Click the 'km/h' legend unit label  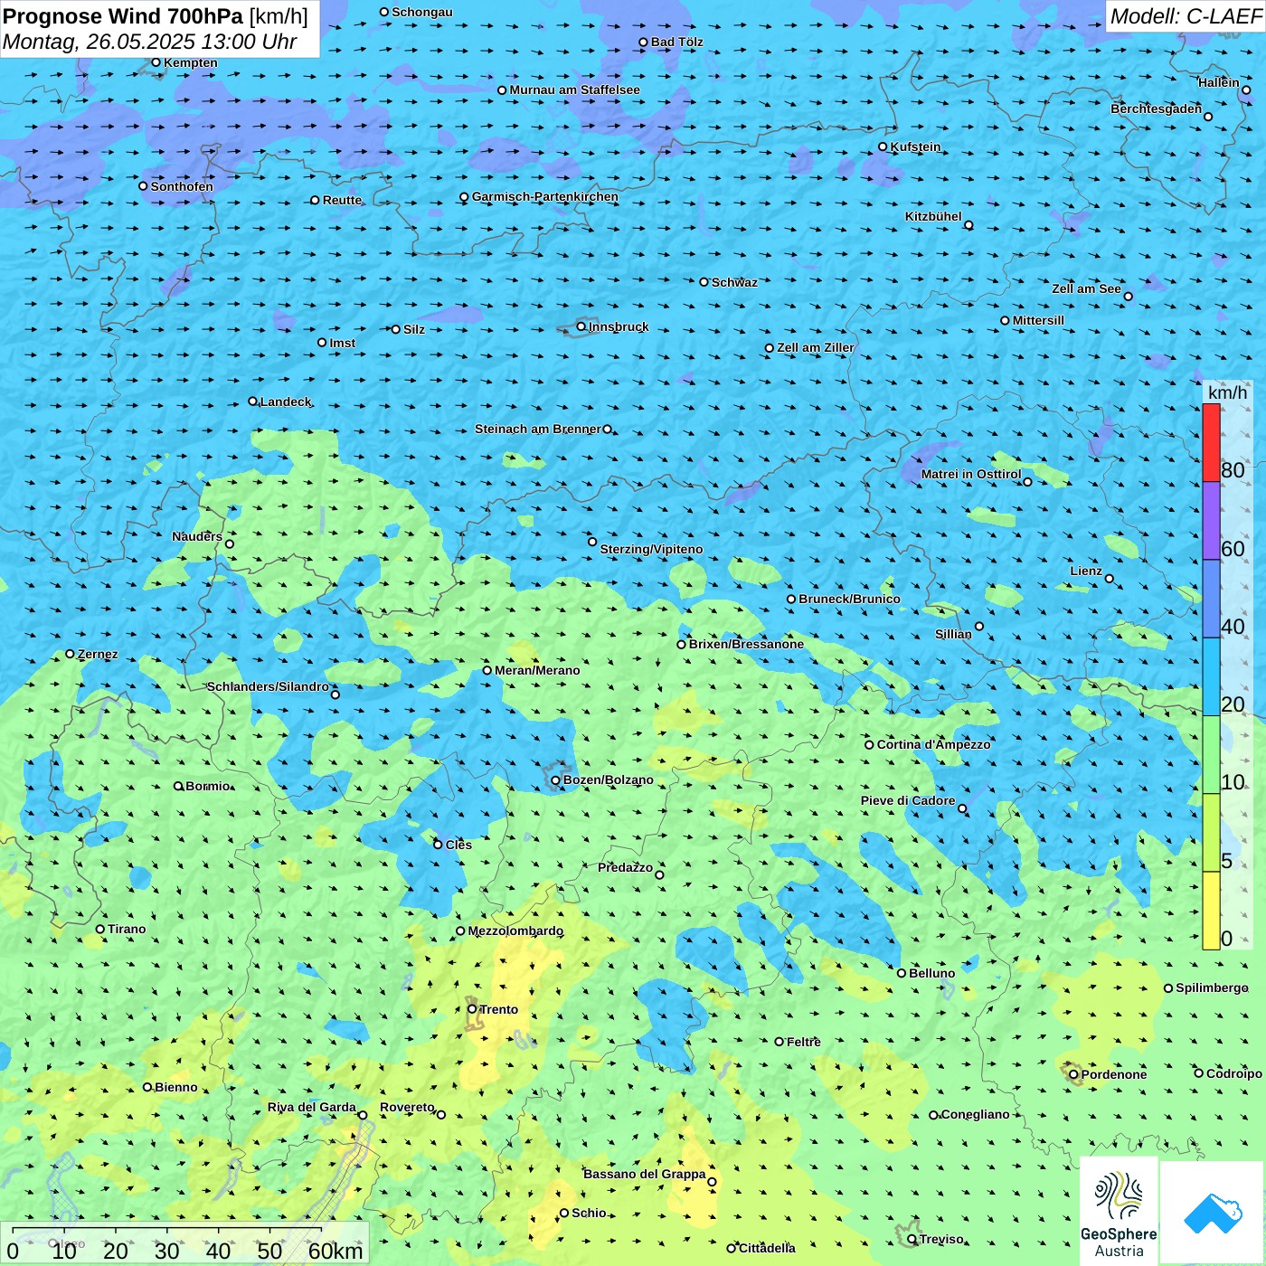(1228, 392)
